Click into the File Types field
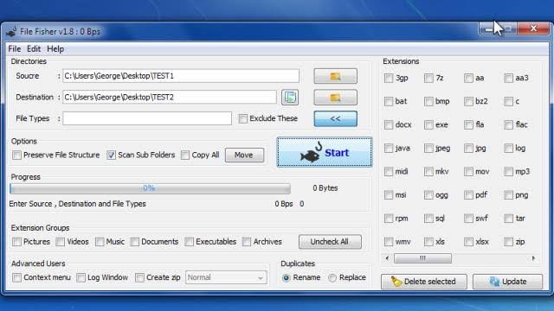Viewport: 554px width, 311px height. tap(147, 119)
